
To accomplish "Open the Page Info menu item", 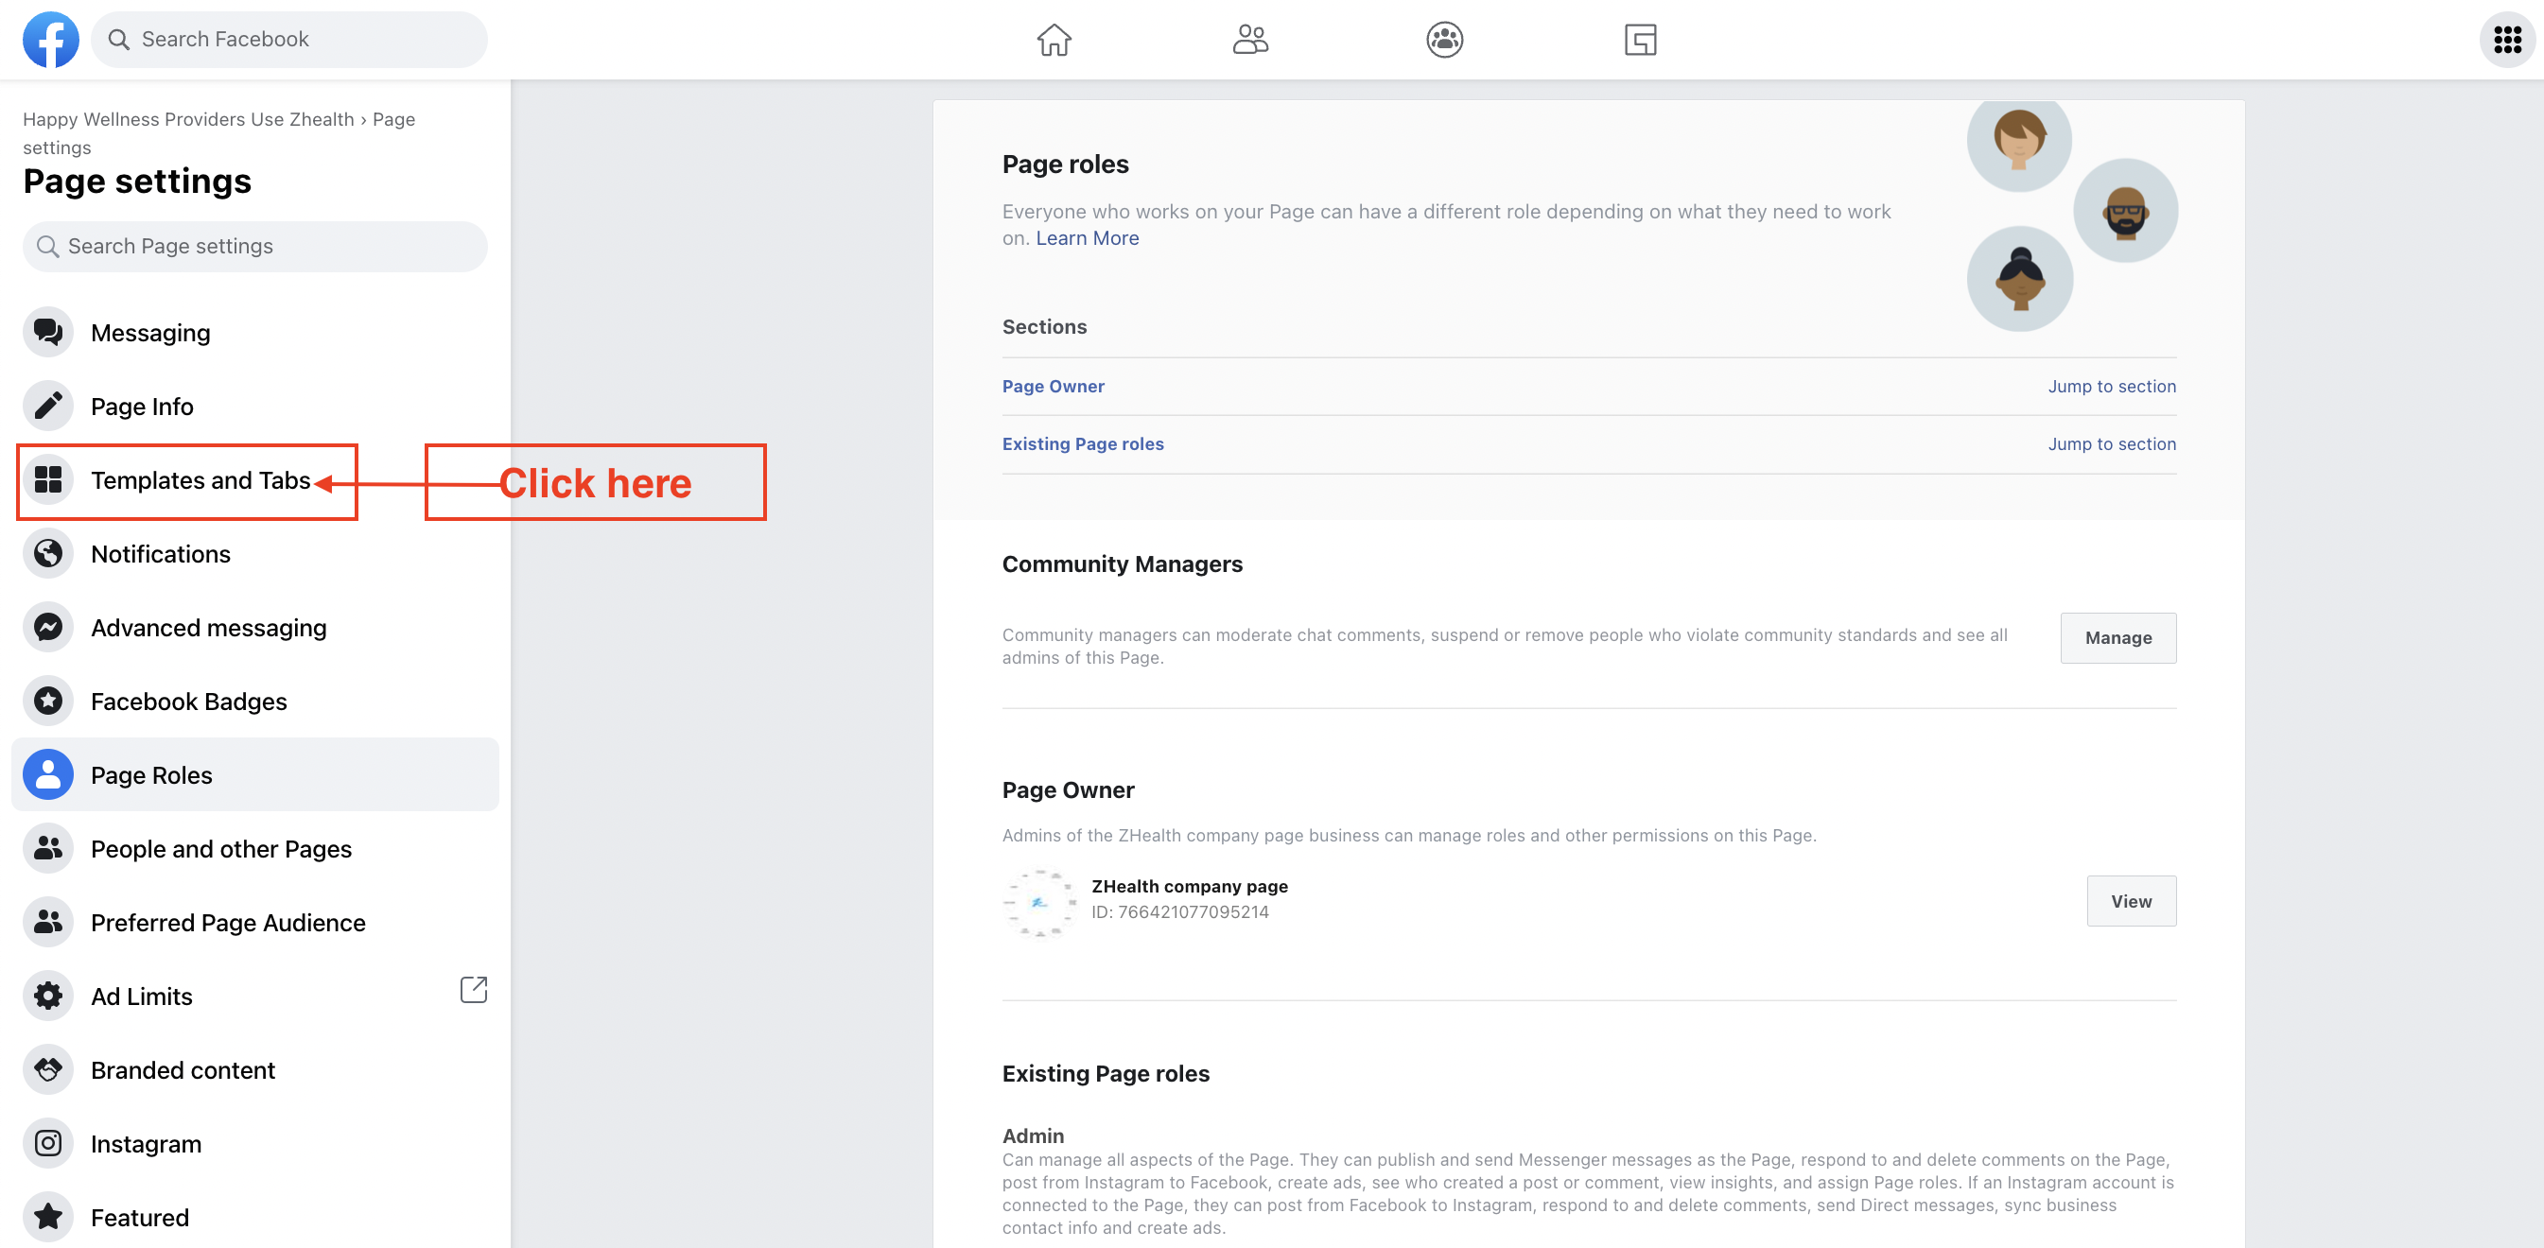I will (x=254, y=406).
